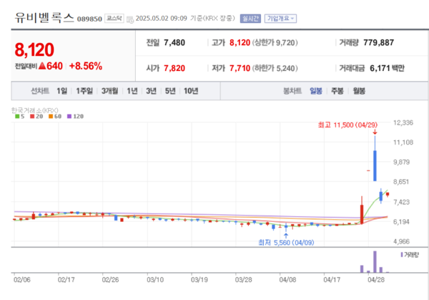Screen dimensions: 429x300
Task: Switch to 주봉 candlestick chart
Action: click(337, 91)
